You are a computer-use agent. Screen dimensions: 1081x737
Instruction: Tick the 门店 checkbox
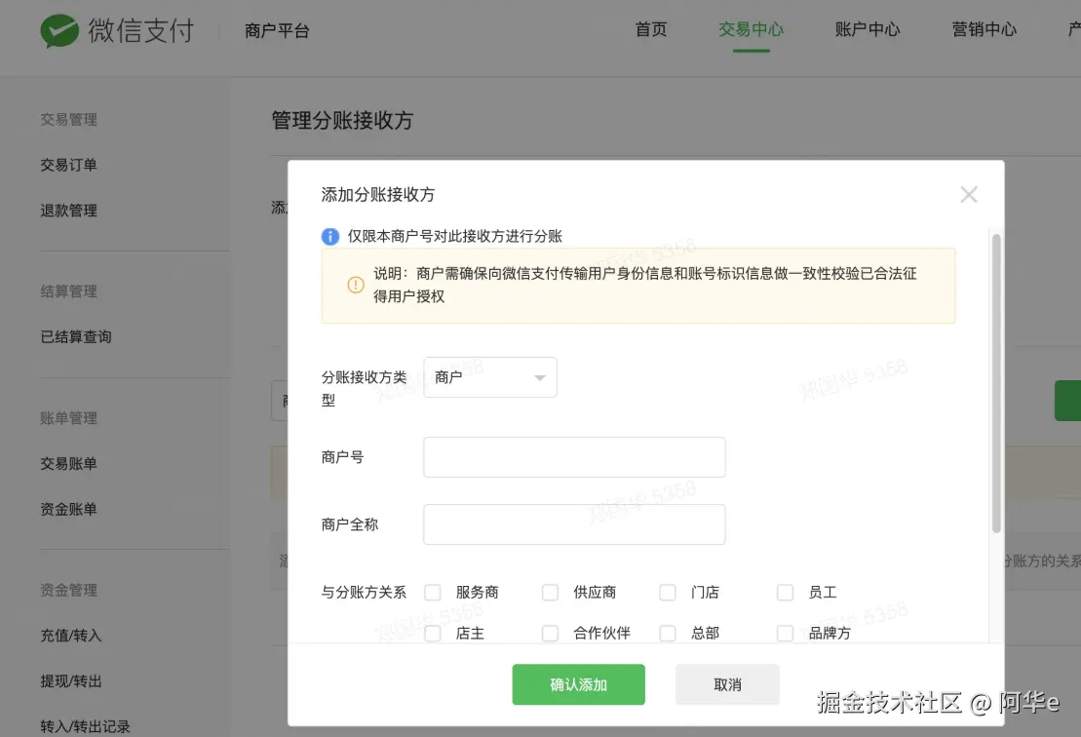click(x=668, y=592)
